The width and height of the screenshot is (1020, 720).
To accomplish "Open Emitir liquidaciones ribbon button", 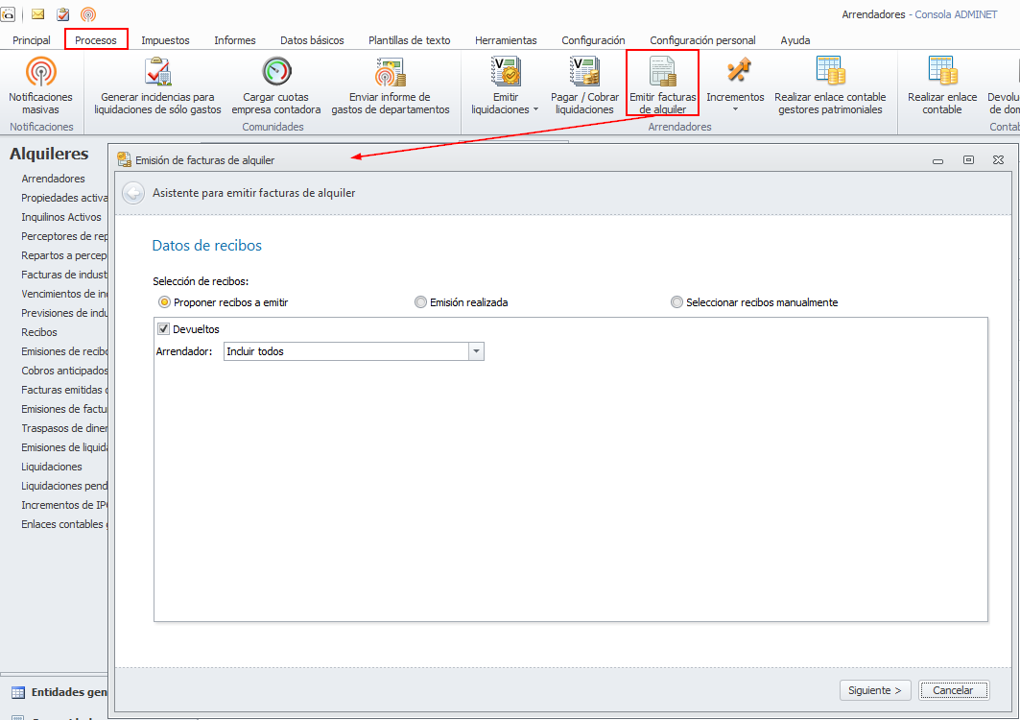I will tap(506, 86).
